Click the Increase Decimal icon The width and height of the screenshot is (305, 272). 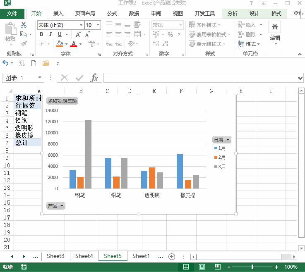pos(156,44)
